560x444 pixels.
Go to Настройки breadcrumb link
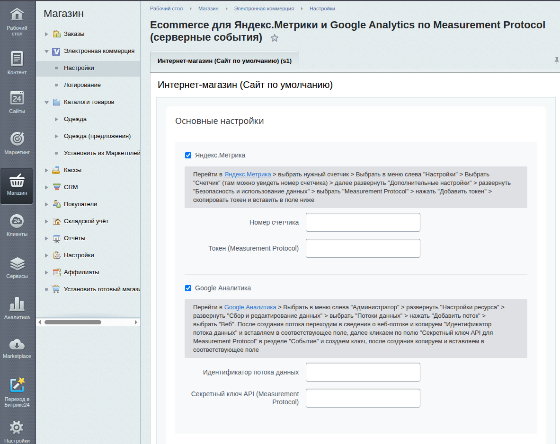coord(322,9)
